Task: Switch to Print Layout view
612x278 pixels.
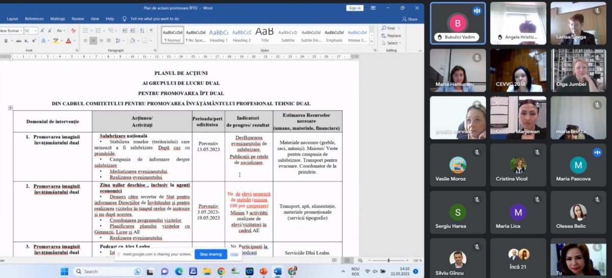Action: click(347, 260)
